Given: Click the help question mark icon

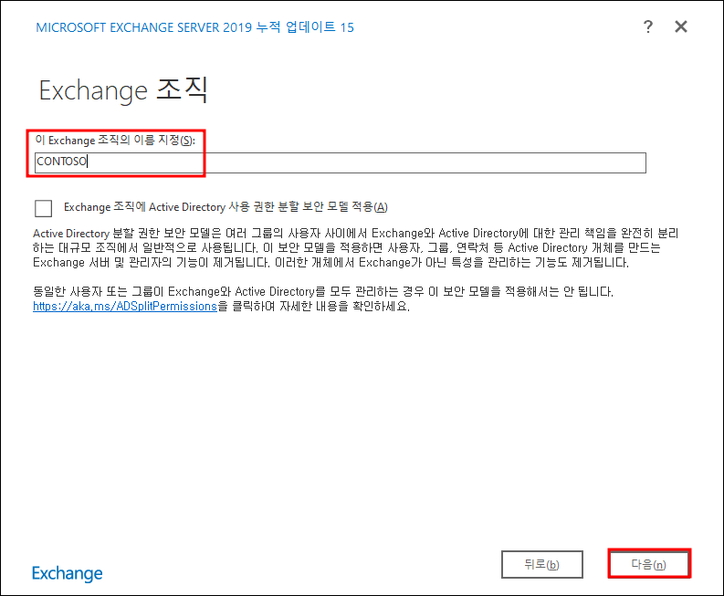Looking at the screenshot, I should [648, 26].
